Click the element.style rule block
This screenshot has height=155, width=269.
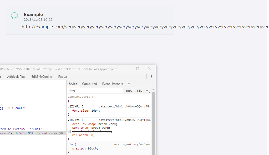tap(109, 99)
